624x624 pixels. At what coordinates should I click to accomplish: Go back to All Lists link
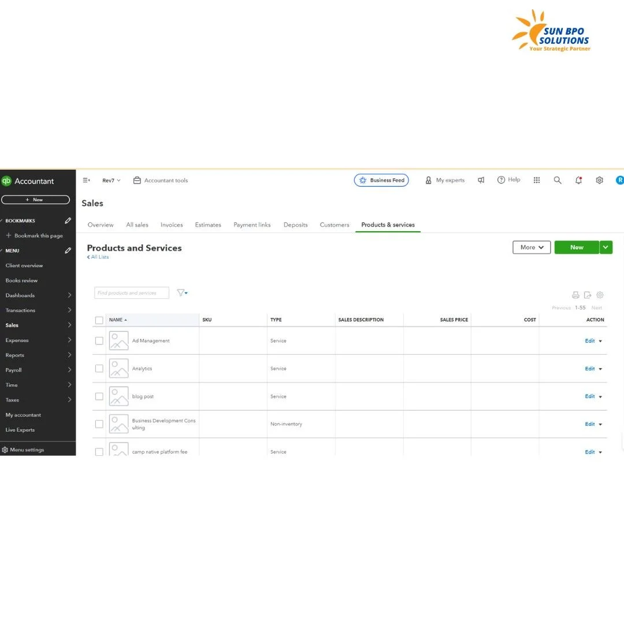coord(98,257)
